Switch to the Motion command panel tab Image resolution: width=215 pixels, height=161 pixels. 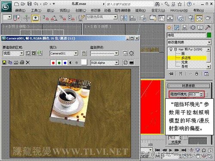pos(193,27)
